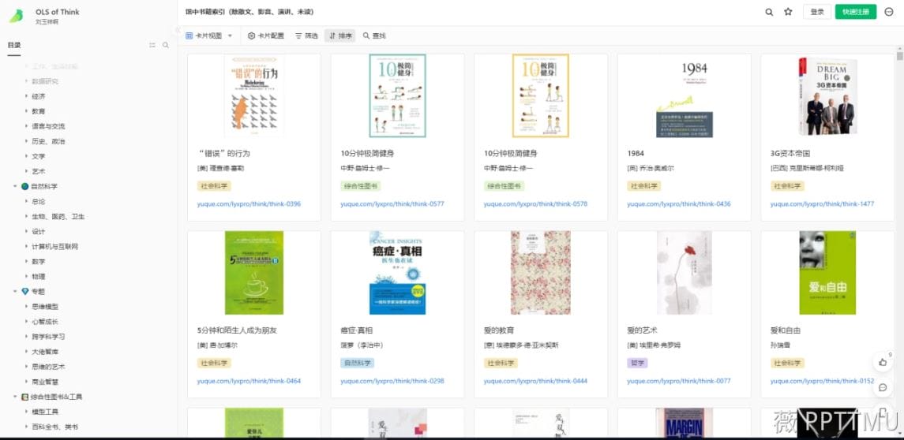The width and height of the screenshot is (904, 440).
Task: Click the sidebar directory settings icon
Action: tap(152, 45)
